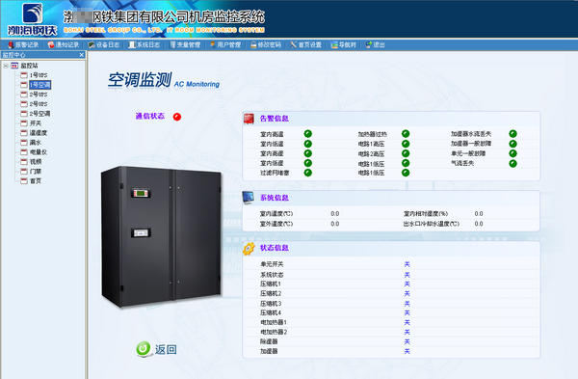This screenshot has height=379, width=578.
Task: Toggle the 导航树 navigation tree
Action: coord(343,45)
